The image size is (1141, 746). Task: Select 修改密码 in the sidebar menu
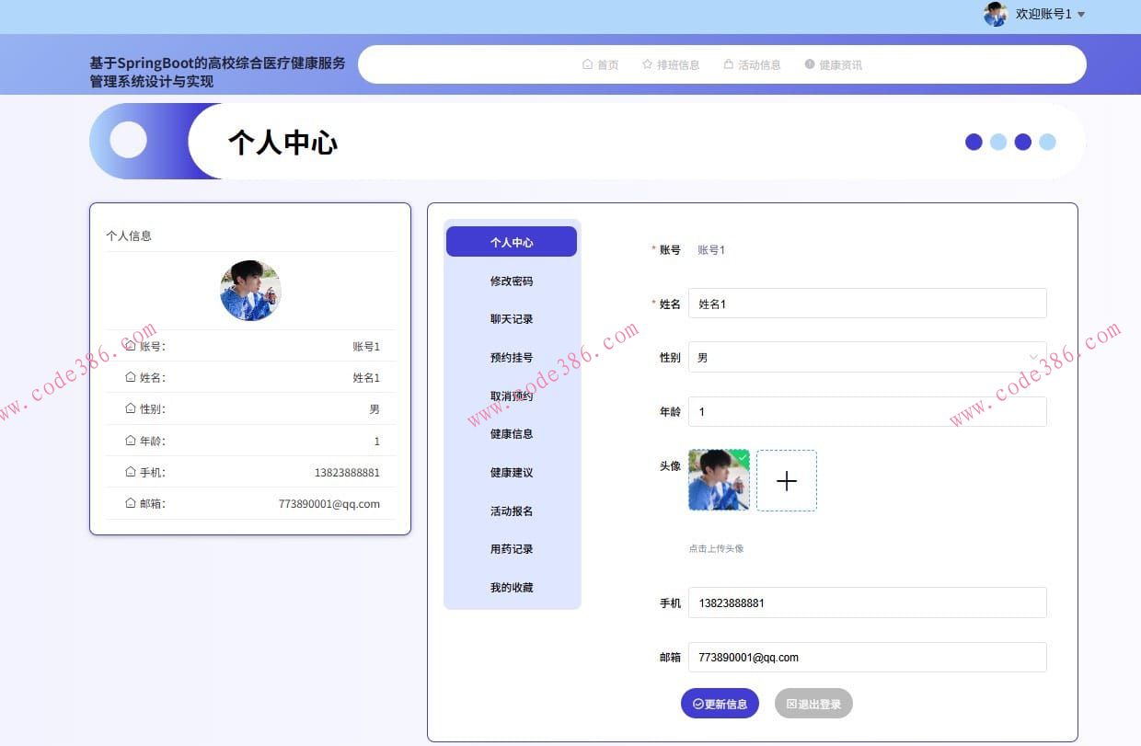coord(512,281)
